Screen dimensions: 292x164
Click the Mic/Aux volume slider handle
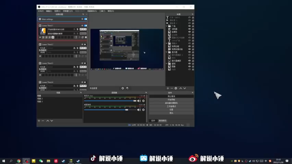(x=135, y=101)
